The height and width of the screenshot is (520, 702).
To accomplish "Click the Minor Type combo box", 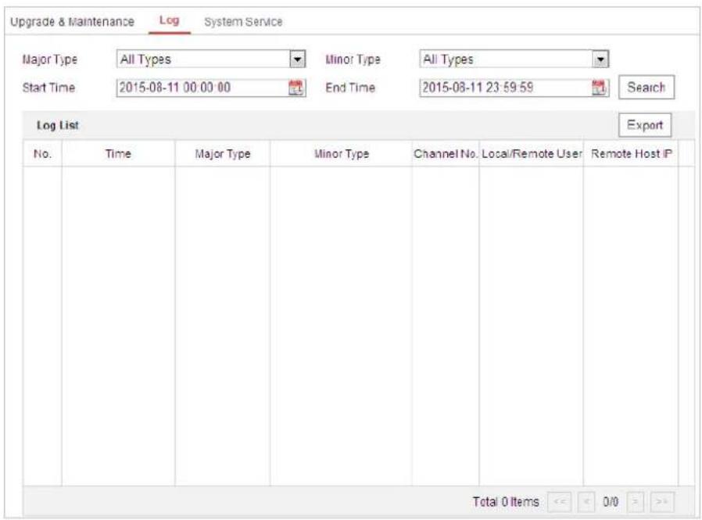I will tap(514, 59).
